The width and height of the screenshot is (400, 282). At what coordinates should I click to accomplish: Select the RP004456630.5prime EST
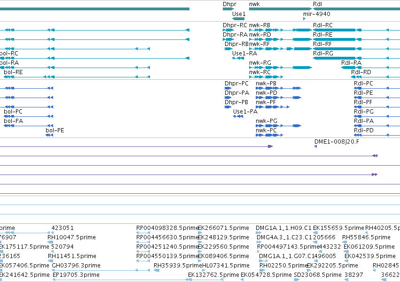[143, 242]
